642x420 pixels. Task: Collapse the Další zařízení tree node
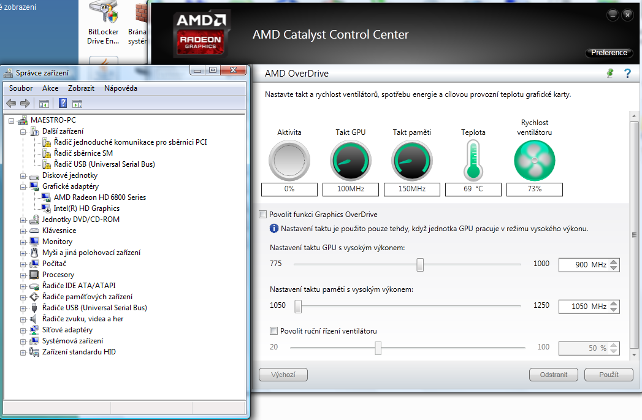[x=23, y=132]
